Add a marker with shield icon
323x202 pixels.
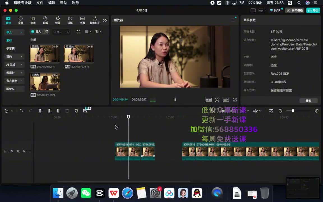point(76,111)
